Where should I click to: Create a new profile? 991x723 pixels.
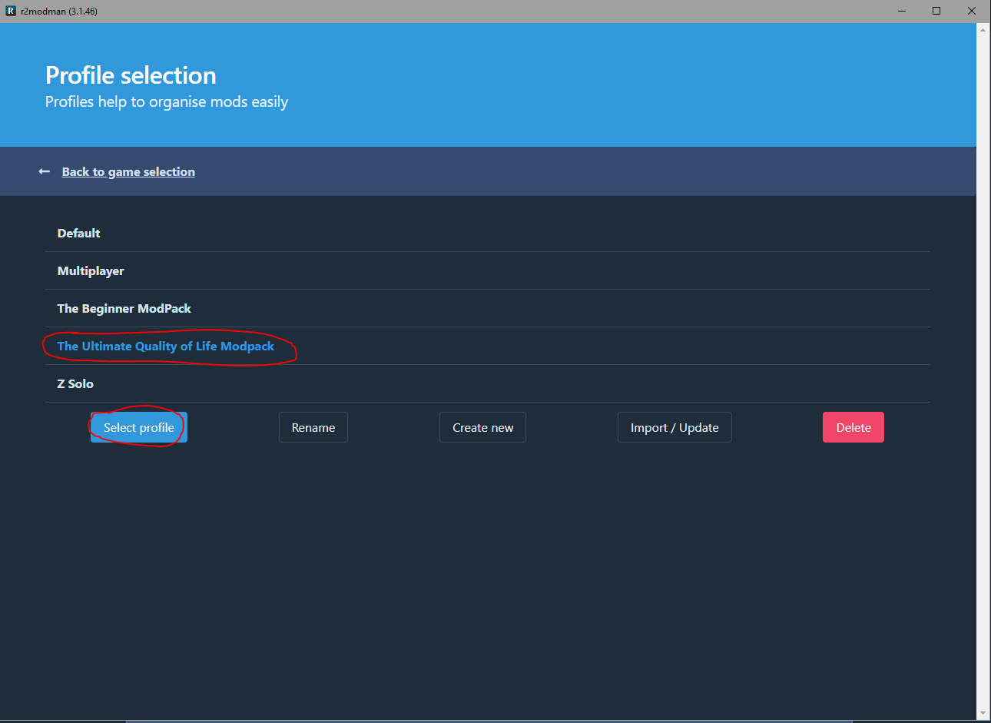(x=482, y=428)
